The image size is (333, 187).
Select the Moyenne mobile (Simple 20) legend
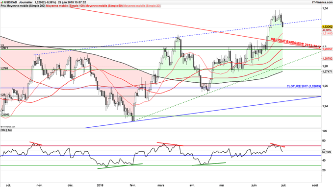(142, 6)
